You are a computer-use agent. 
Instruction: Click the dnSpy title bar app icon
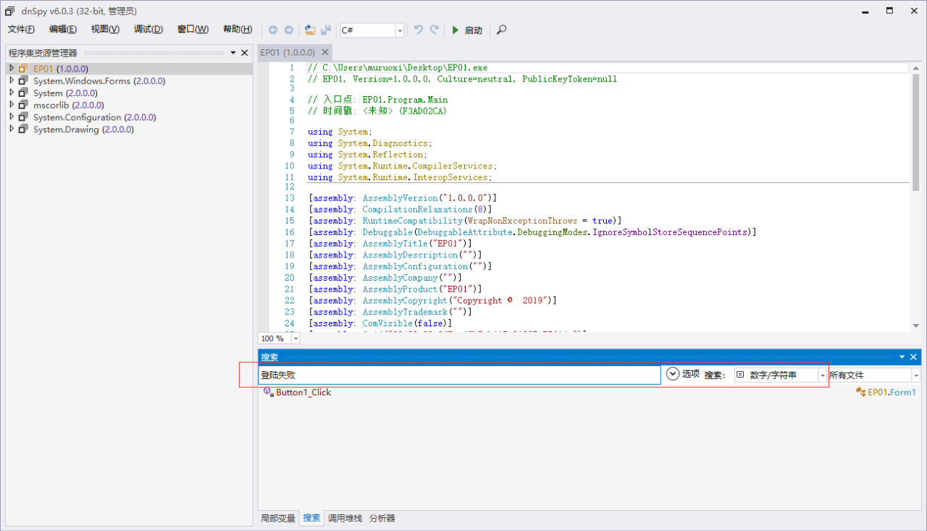point(9,11)
